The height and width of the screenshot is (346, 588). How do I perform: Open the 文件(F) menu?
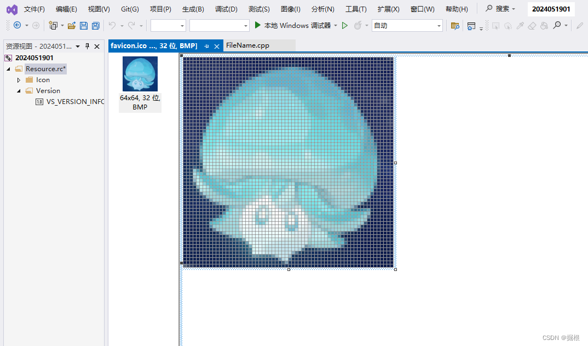point(34,9)
